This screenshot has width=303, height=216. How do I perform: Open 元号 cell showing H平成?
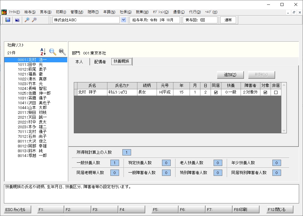pos(165,92)
